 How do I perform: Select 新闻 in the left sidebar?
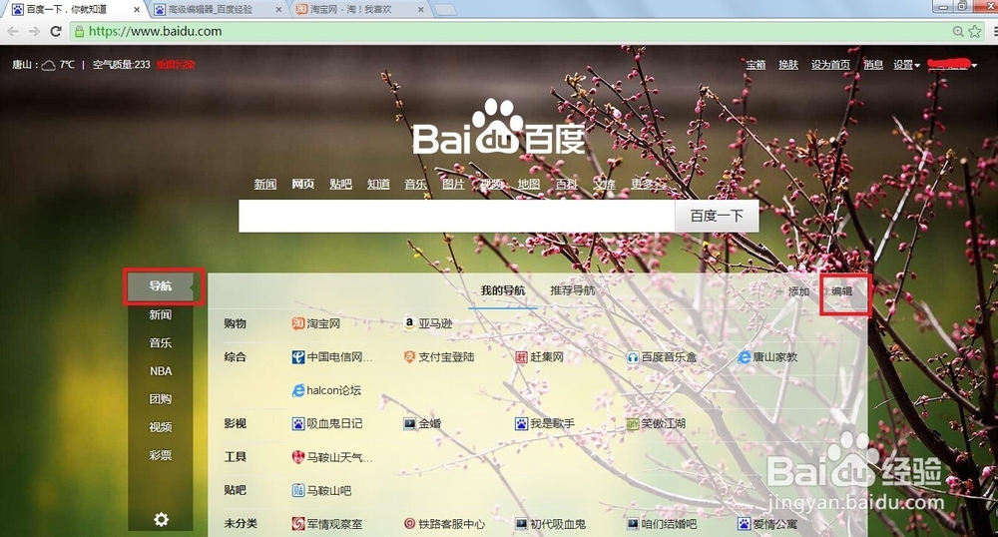click(x=161, y=315)
